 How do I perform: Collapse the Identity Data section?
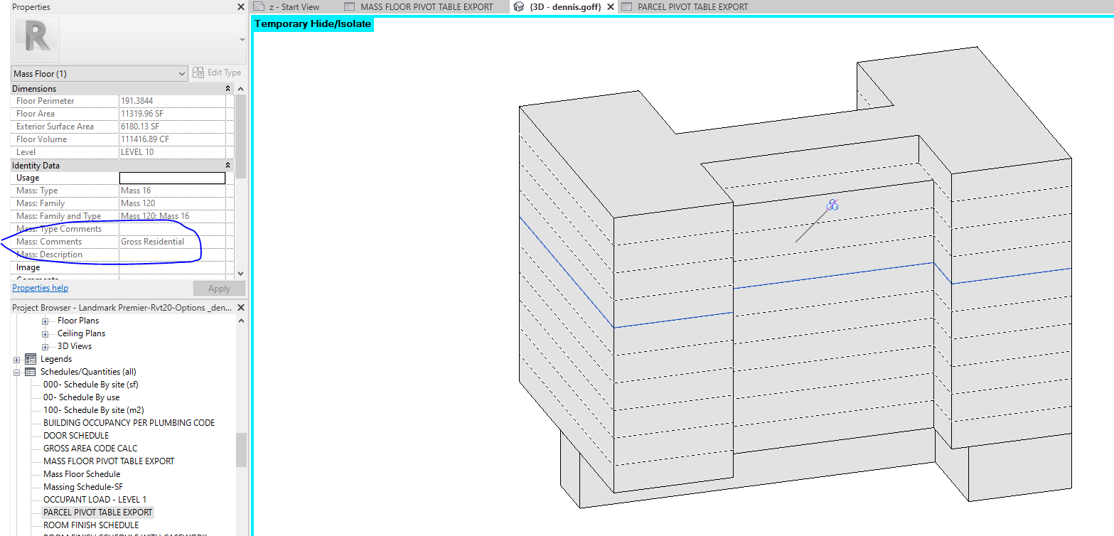226,164
